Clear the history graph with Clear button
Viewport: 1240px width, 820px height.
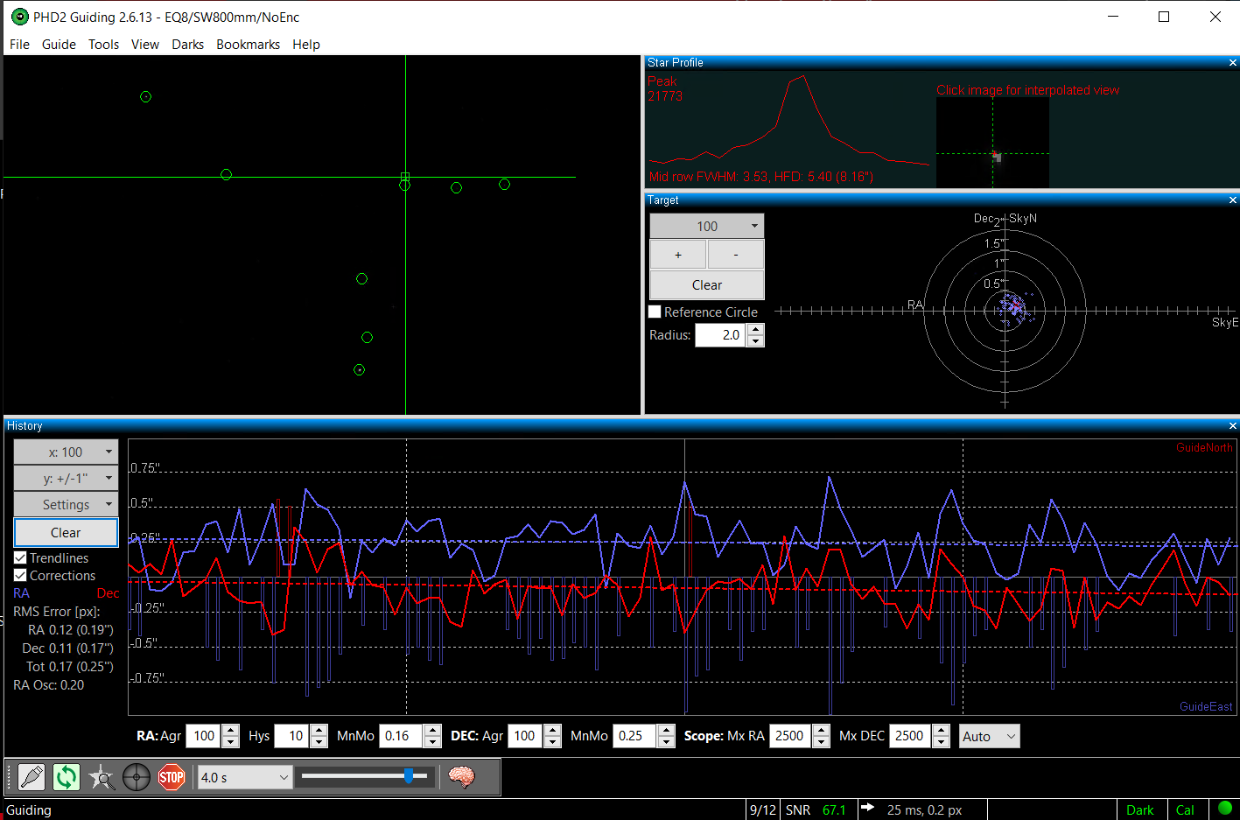pyautogui.click(x=66, y=532)
